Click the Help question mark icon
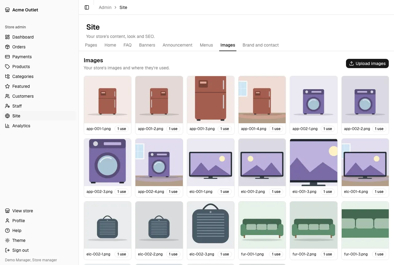This screenshot has width=394, height=265. tap(7, 230)
